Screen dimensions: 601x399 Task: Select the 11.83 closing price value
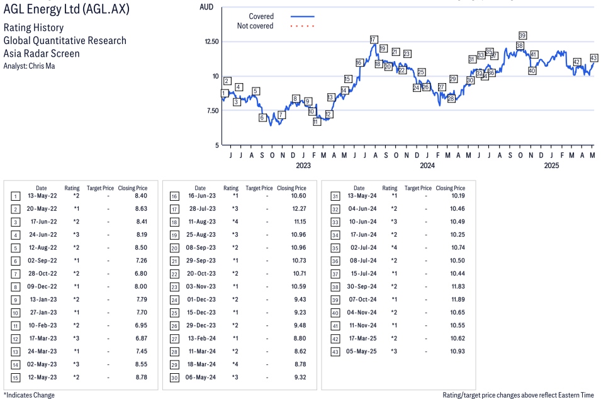458,287
